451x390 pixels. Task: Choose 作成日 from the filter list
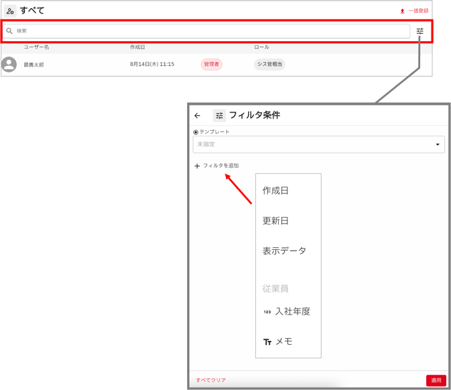276,191
